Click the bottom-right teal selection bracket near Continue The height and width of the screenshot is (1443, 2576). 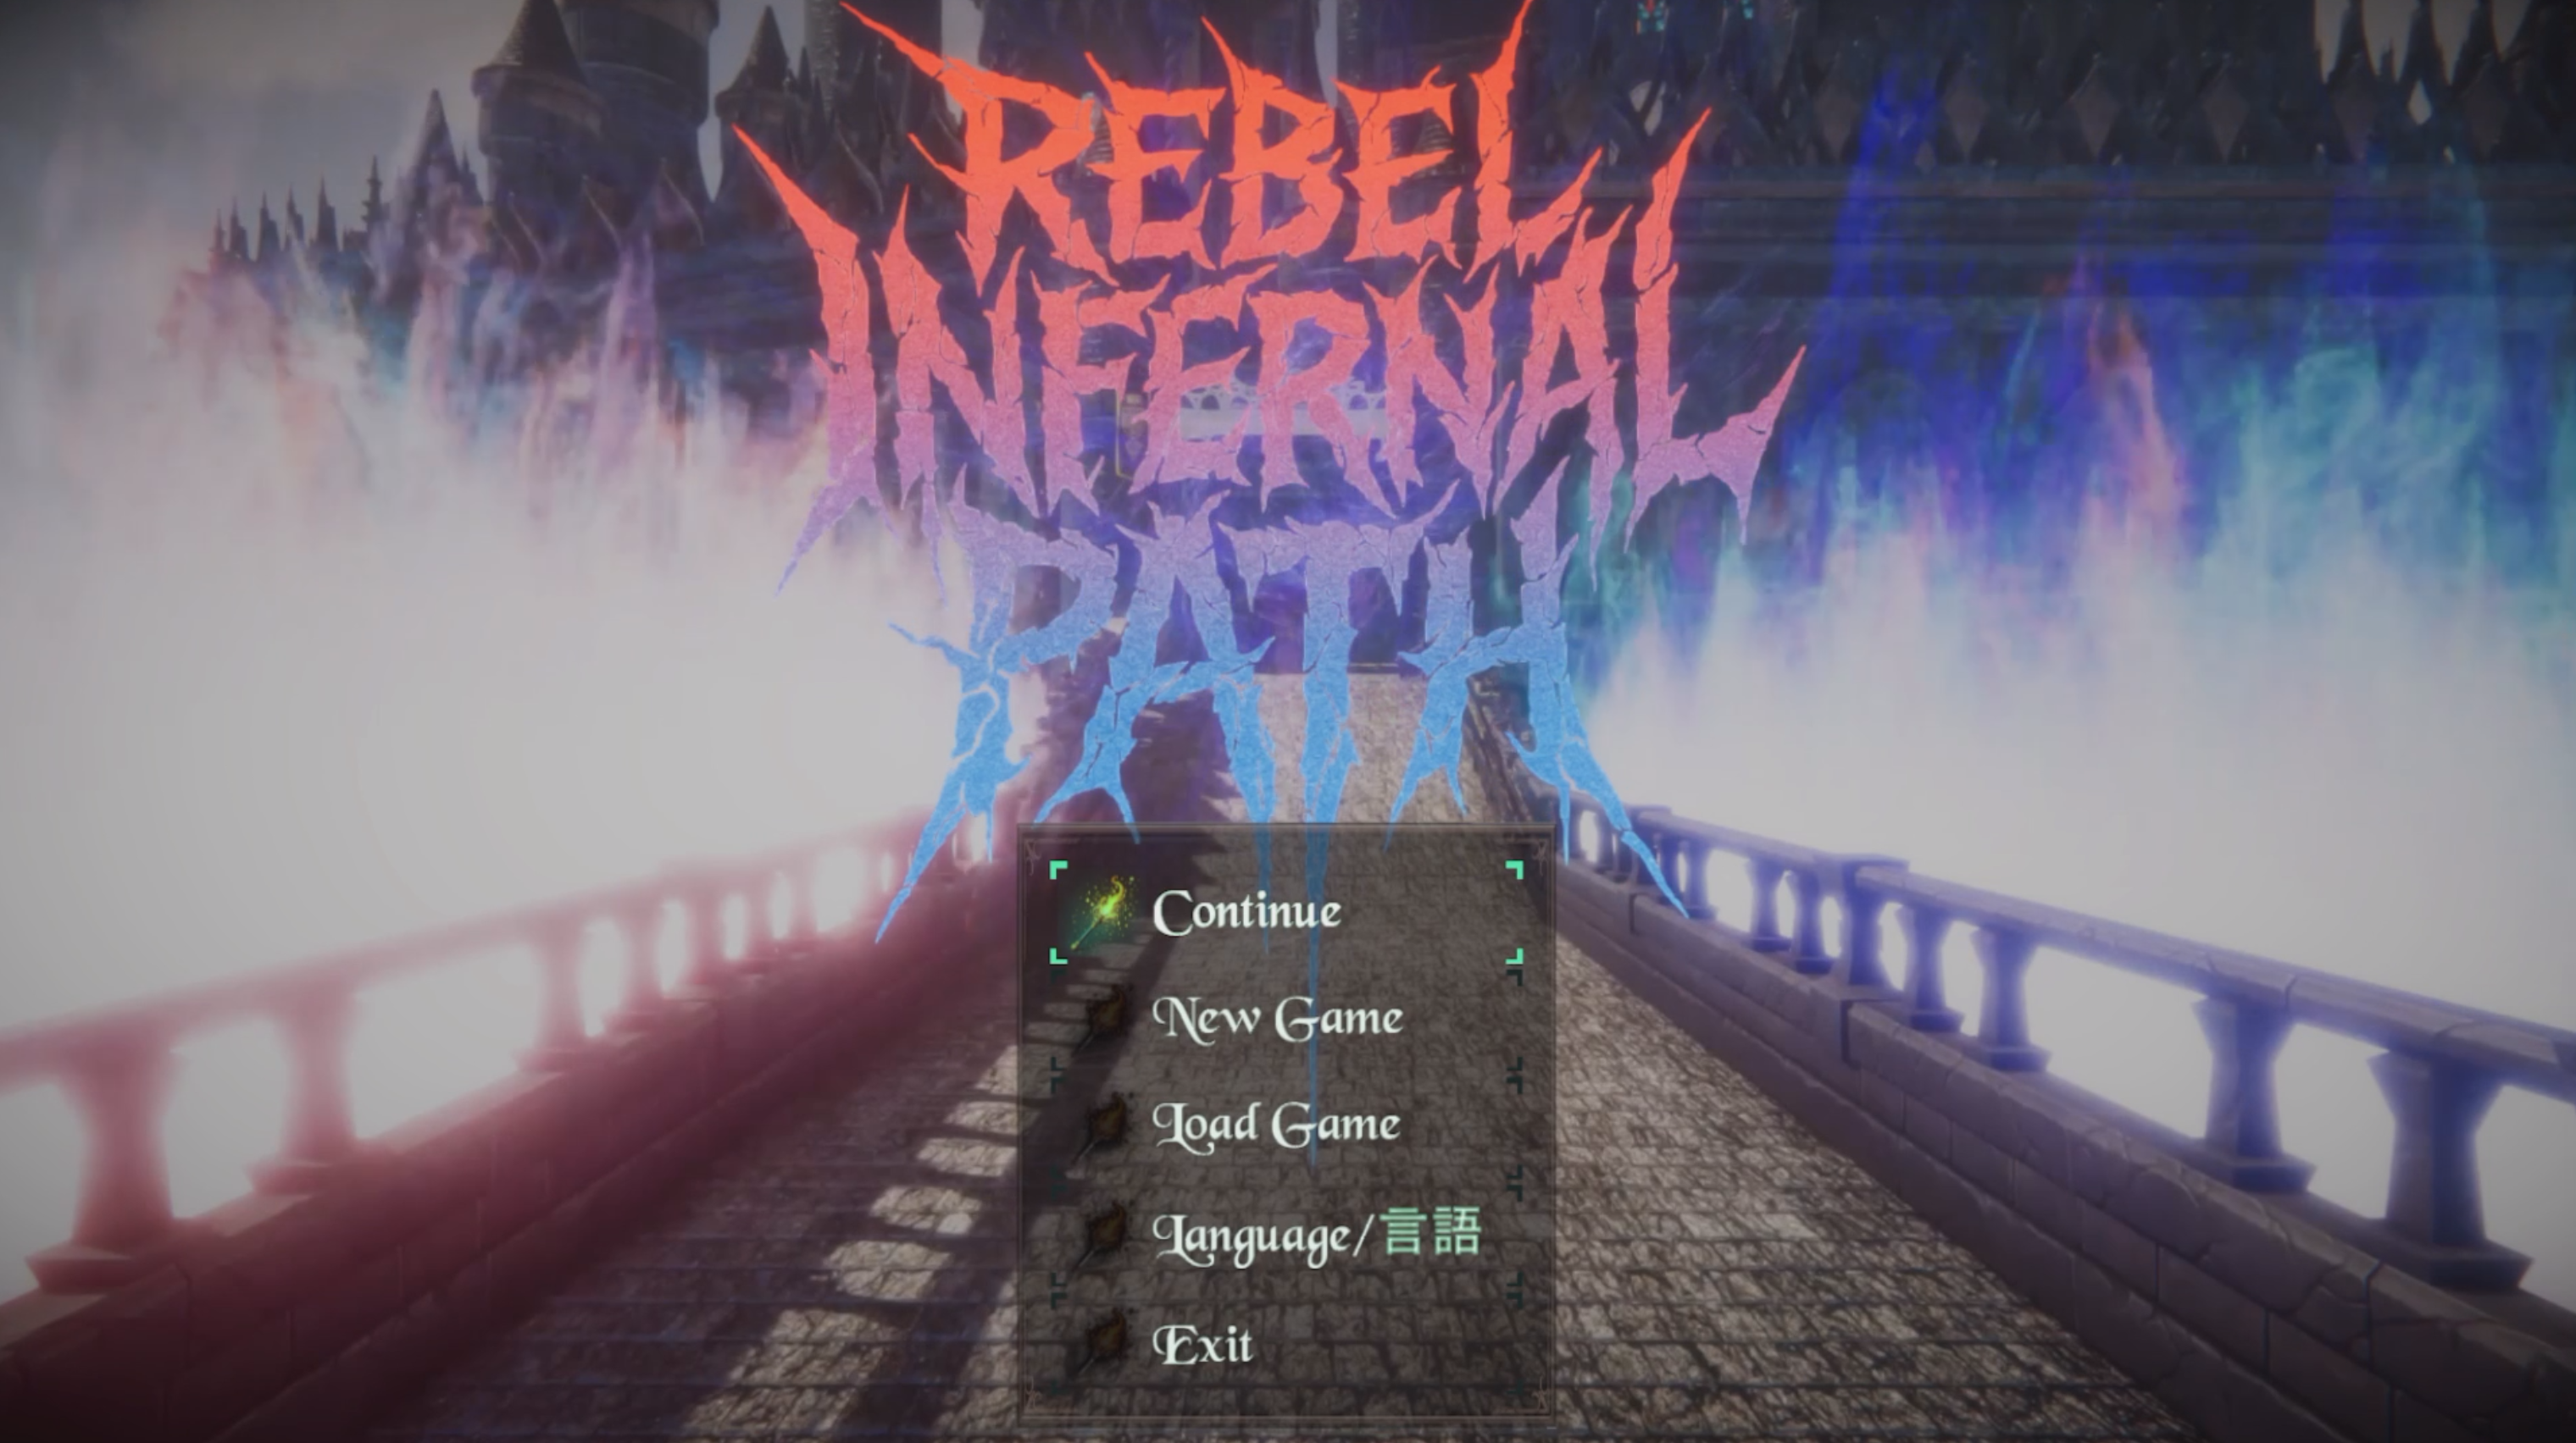(1514, 956)
